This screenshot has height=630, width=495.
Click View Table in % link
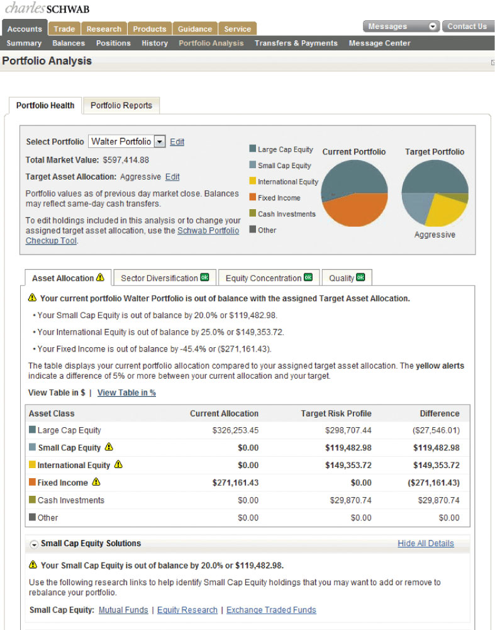click(x=126, y=392)
